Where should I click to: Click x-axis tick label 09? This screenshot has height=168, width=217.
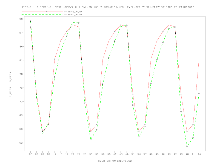click(x=48, y=154)
